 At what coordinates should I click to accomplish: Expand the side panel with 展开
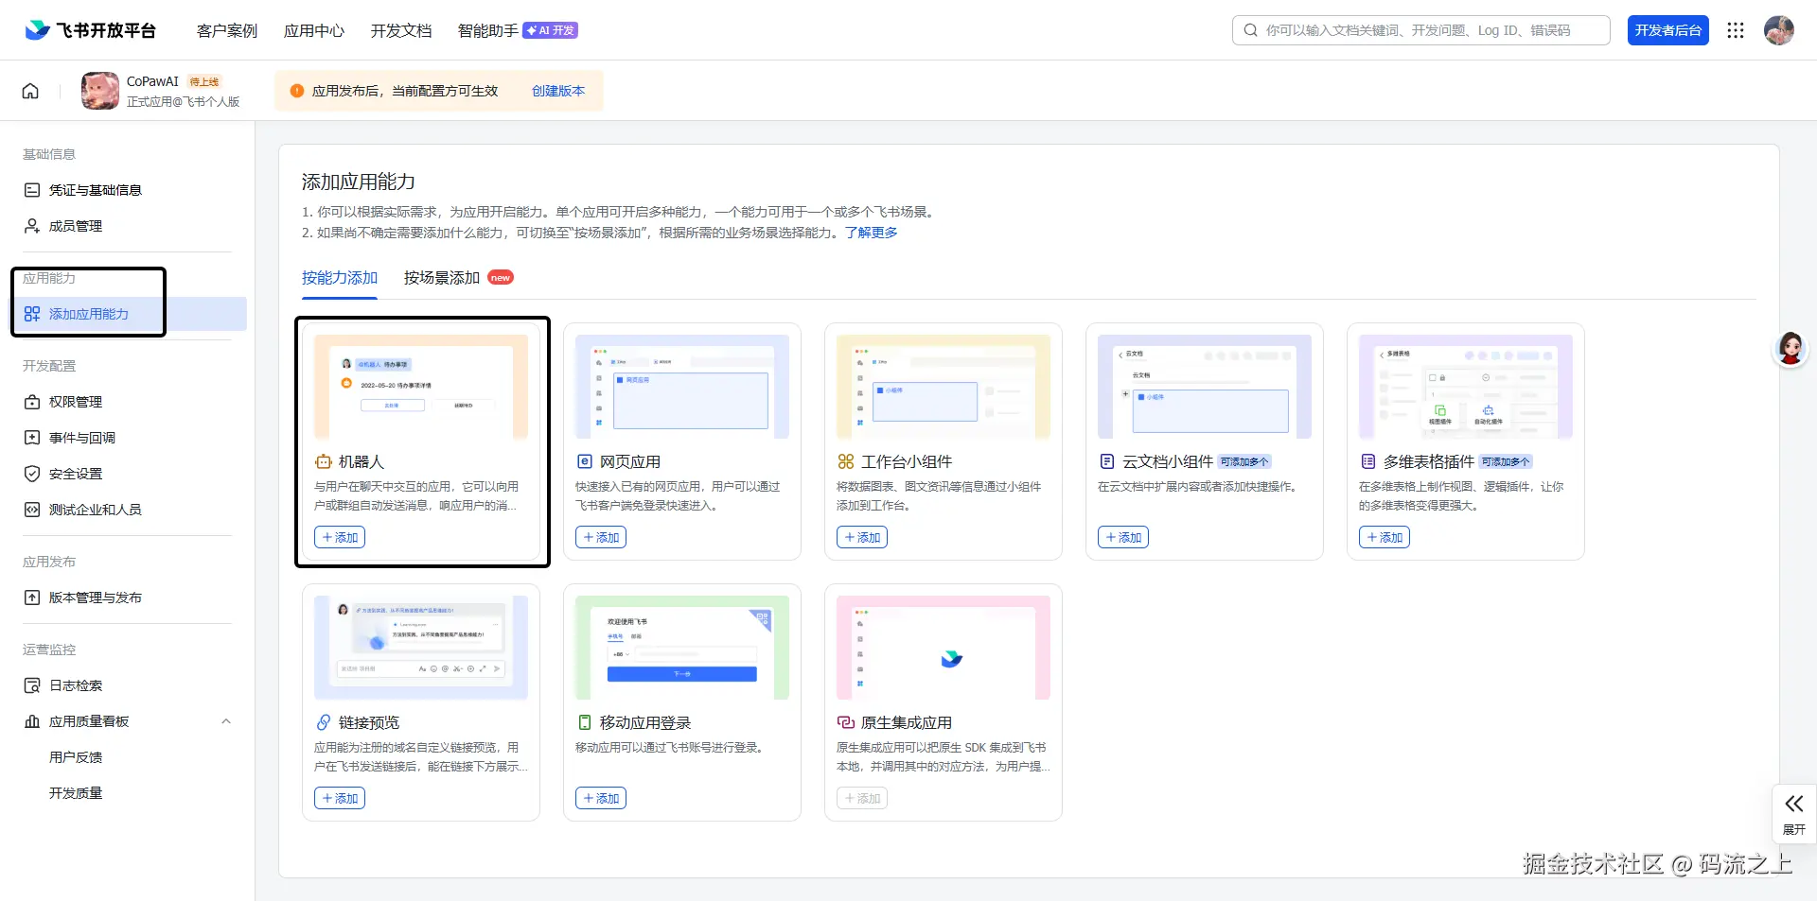pyautogui.click(x=1794, y=813)
